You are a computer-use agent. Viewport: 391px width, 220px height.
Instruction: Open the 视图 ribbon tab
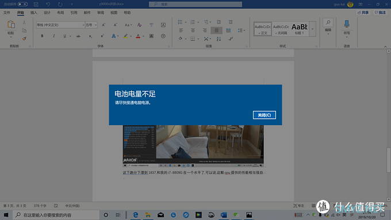click(114, 13)
